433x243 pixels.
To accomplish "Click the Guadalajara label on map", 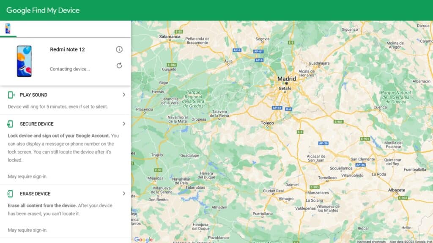I will pos(319,63).
